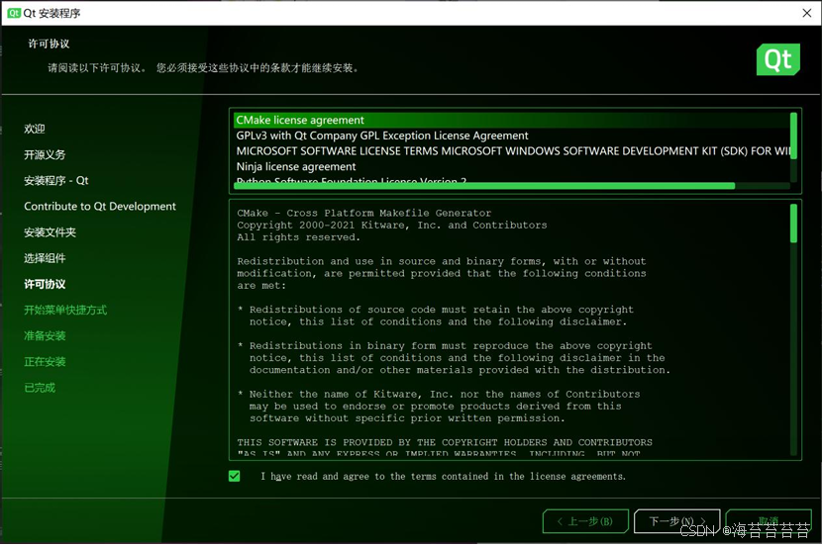Click the Qt icon in title bar
The height and width of the screenshot is (547, 823).
click(x=14, y=13)
